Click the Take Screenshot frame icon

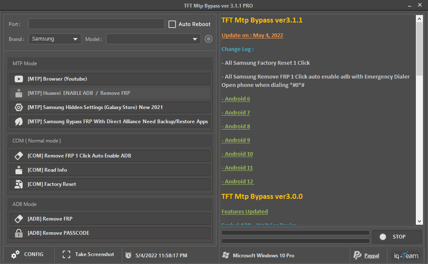66,254
